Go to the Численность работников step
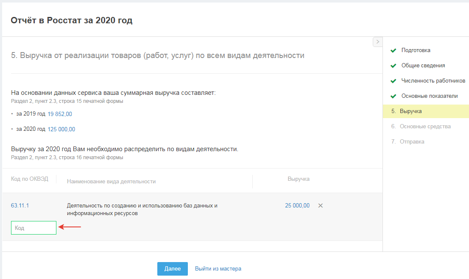This screenshot has height=279, width=469. point(433,81)
